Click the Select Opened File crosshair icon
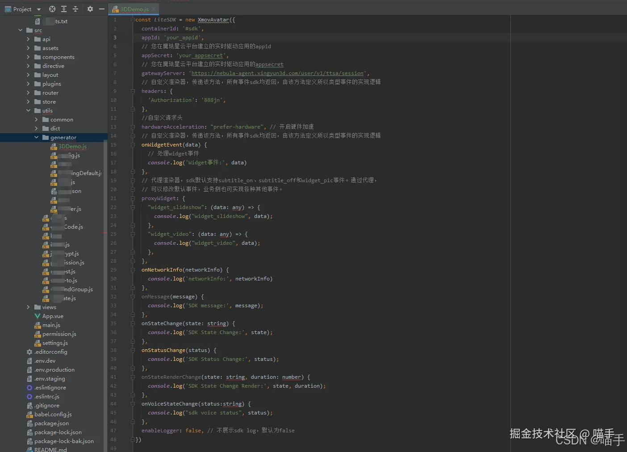Image resolution: width=627 pixels, height=452 pixels. [52, 9]
